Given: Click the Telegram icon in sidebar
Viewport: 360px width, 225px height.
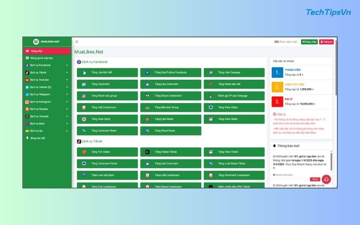Looking at the screenshot, I should [x=27, y=94].
